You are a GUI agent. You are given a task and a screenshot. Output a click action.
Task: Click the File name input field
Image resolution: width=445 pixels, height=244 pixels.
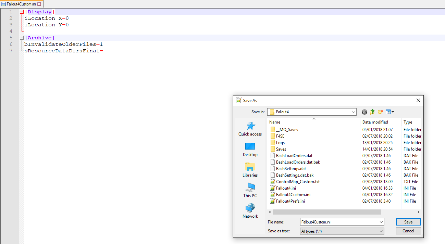point(339,222)
